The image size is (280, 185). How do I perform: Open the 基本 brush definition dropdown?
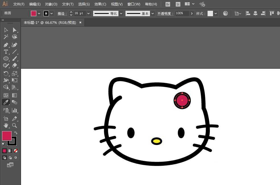point(152,13)
